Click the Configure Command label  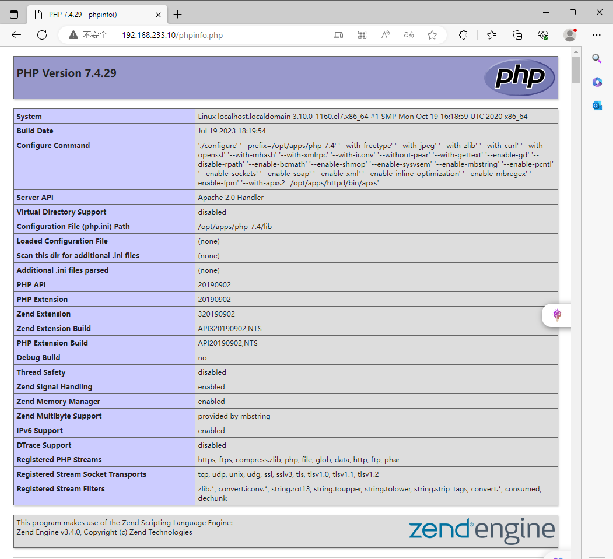[x=53, y=145]
